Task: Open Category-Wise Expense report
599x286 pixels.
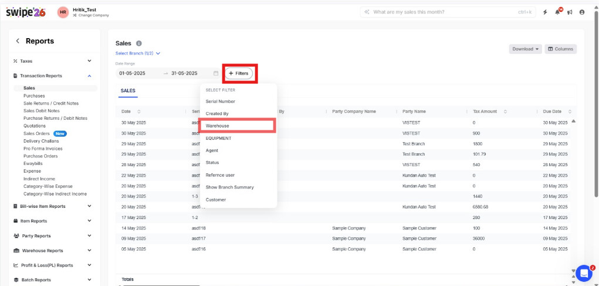Action: 48,187
